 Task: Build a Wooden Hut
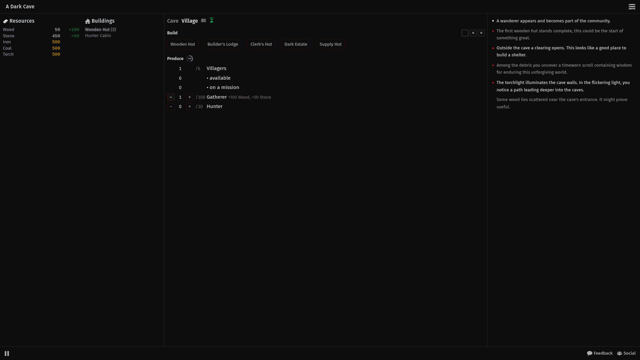183,44
